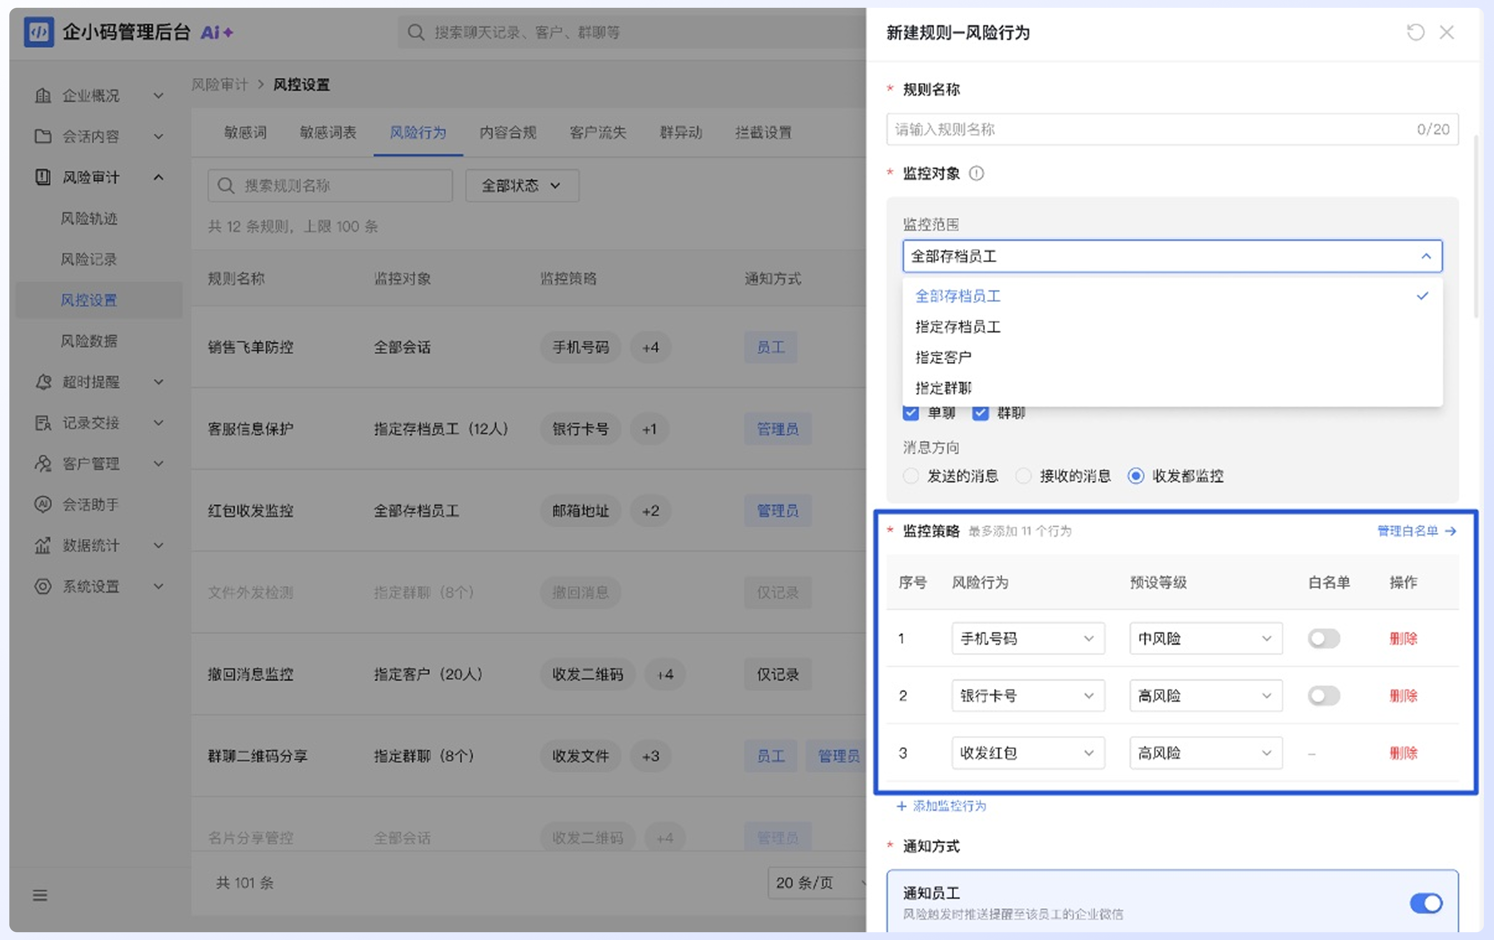This screenshot has width=1494, height=940.
Task: Collapse the 监控范围 dropdown showing 全部存档员工
Action: [x=1172, y=256]
